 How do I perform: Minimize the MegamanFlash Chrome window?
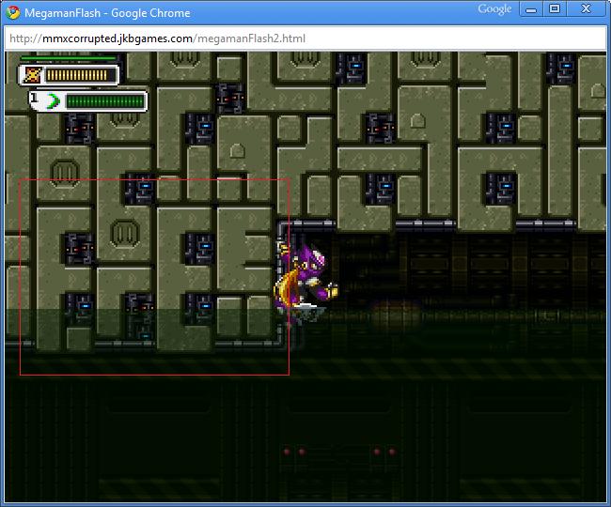coord(531,9)
